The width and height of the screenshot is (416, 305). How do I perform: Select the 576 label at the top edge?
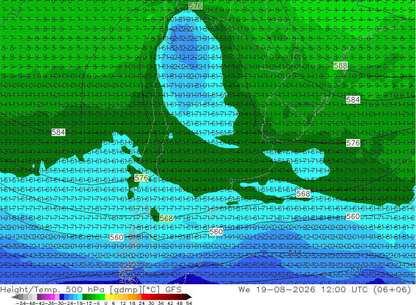pyautogui.click(x=195, y=6)
